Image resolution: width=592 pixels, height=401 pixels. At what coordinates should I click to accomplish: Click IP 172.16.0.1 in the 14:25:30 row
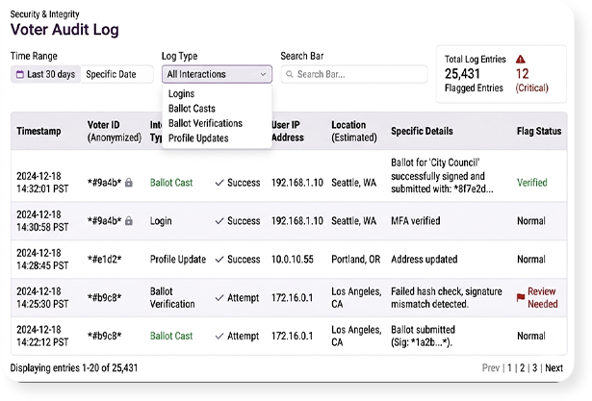(293, 298)
